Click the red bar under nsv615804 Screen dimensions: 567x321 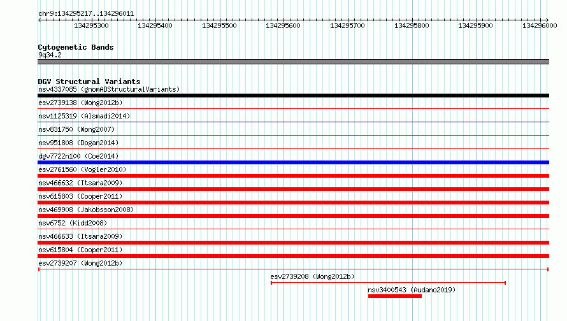[x=293, y=256]
